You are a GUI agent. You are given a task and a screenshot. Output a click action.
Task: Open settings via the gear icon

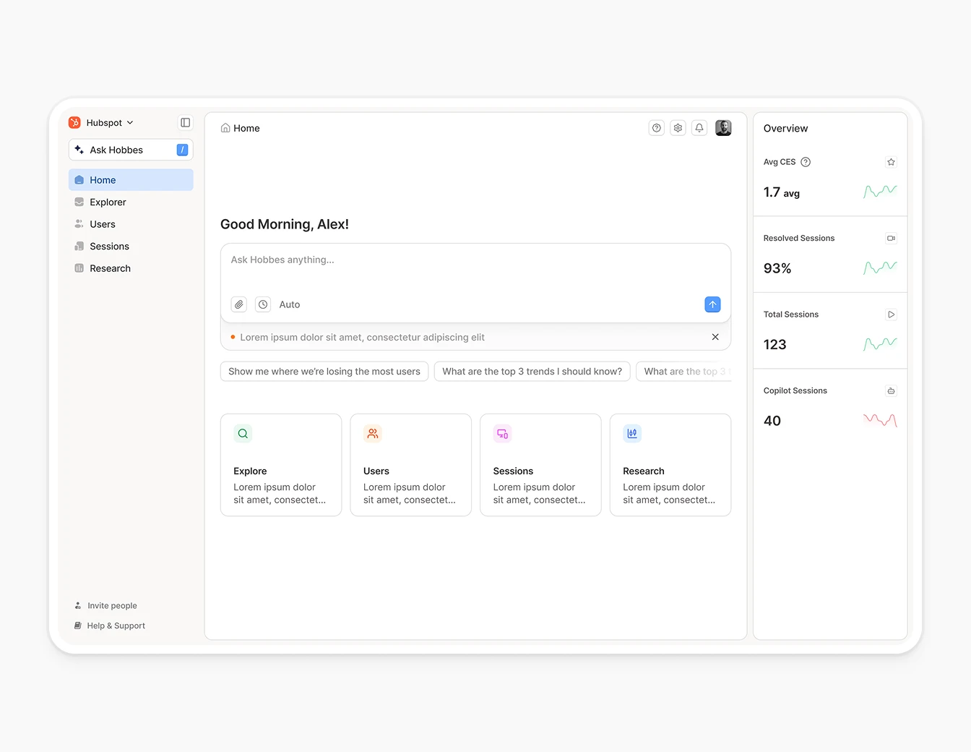click(678, 128)
